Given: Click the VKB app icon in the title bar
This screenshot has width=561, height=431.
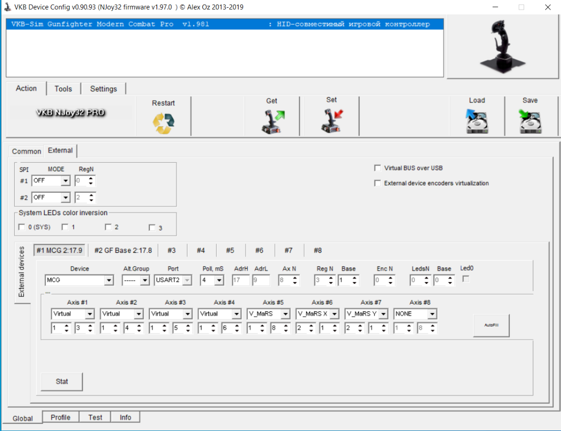Looking at the screenshot, I should pyautogui.click(x=7, y=7).
